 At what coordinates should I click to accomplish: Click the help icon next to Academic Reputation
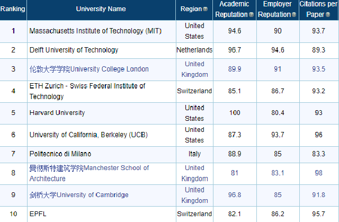pos(251,15)
